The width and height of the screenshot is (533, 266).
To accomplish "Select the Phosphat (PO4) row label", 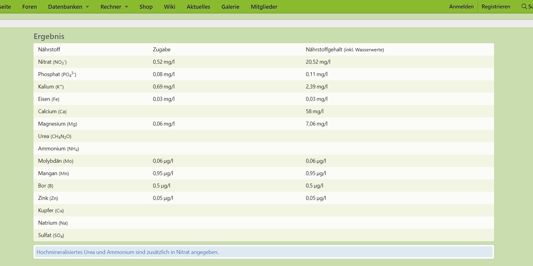I will [57, 74].
